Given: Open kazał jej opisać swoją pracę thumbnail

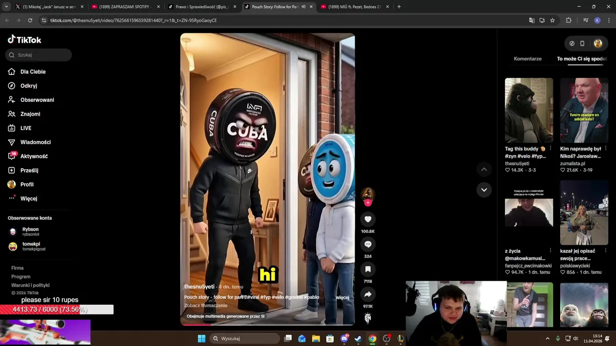Looking at the screenshot, I should [x=584, y=212].
